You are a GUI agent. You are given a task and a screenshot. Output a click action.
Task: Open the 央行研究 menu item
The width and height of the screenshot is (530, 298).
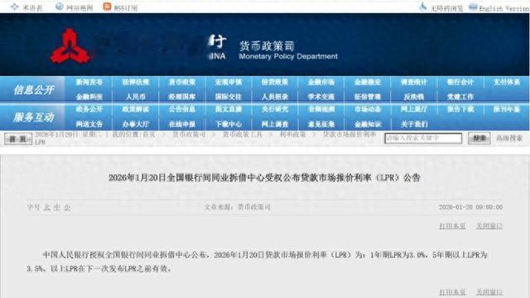tap(275, 109)
